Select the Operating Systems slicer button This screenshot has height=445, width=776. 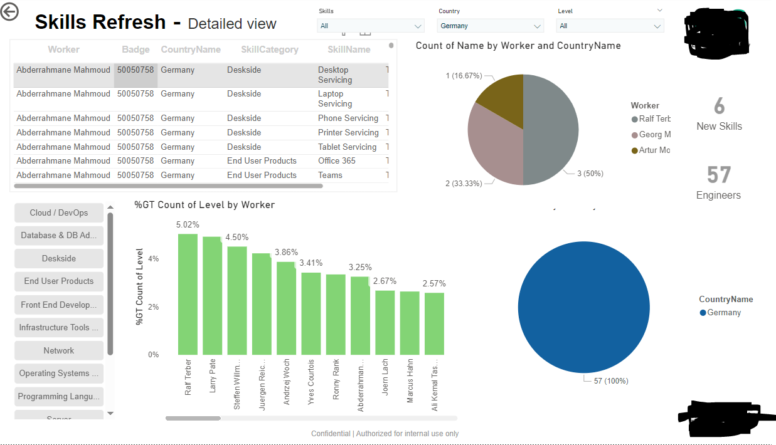(x=59, y=373)
